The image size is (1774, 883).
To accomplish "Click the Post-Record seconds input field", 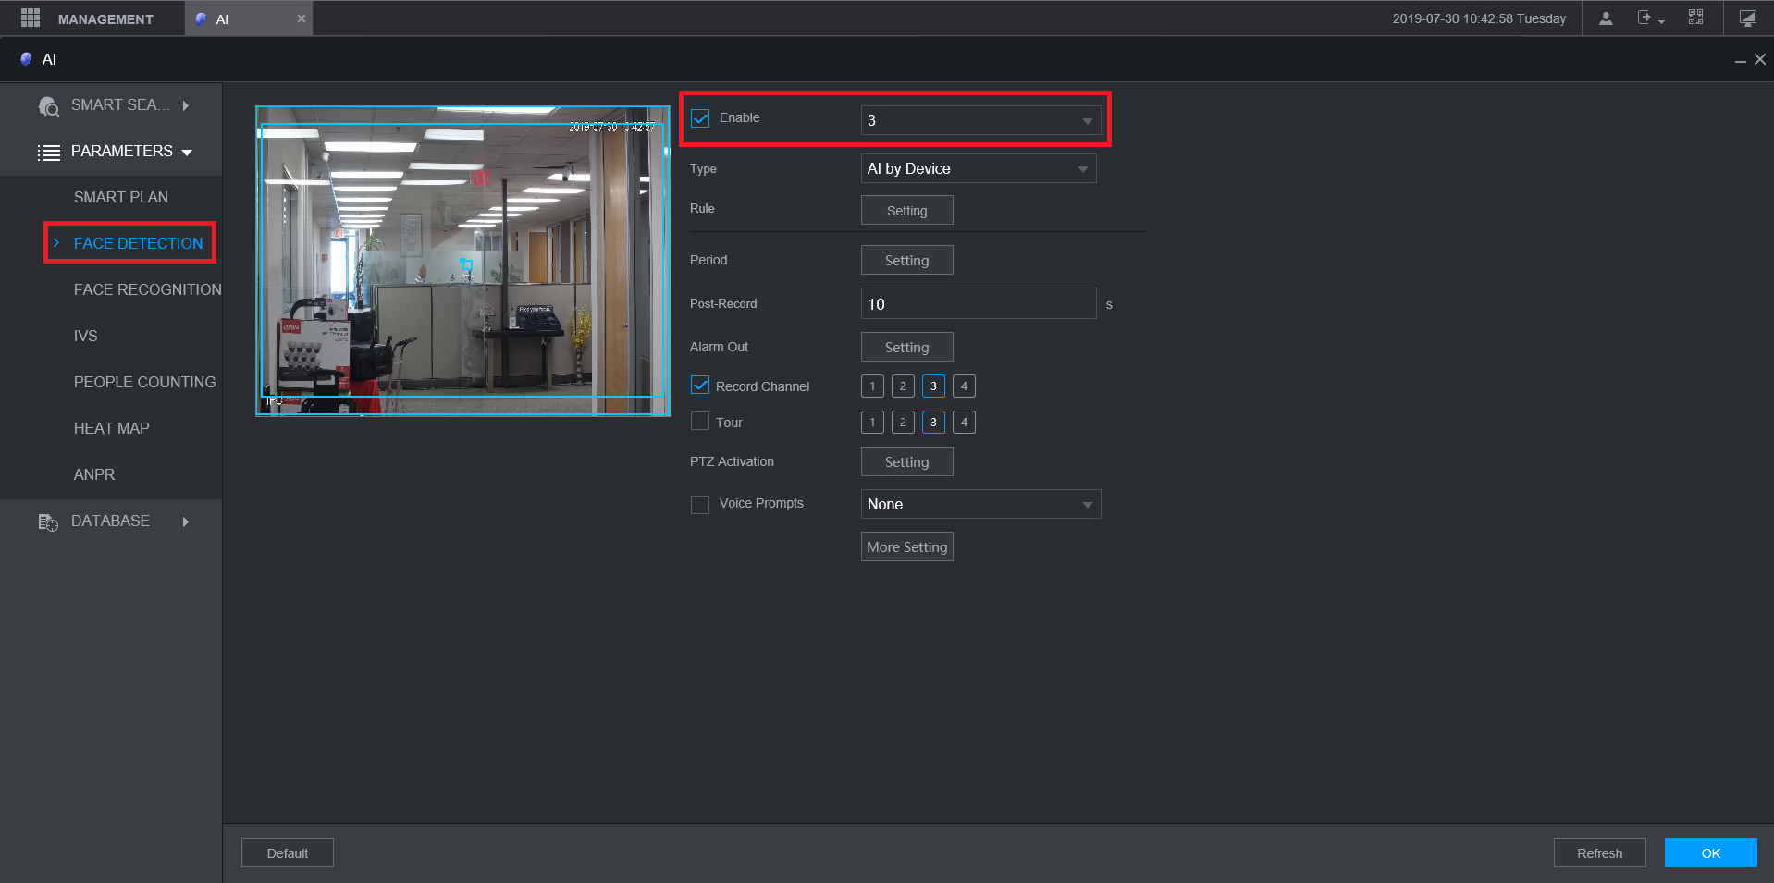I will point(978,304).
